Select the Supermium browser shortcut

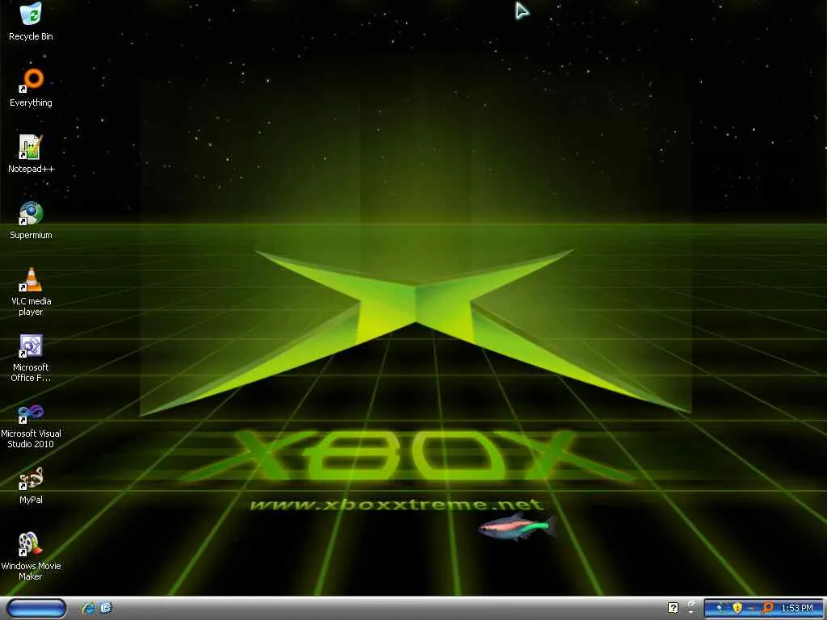pos(31,220)
